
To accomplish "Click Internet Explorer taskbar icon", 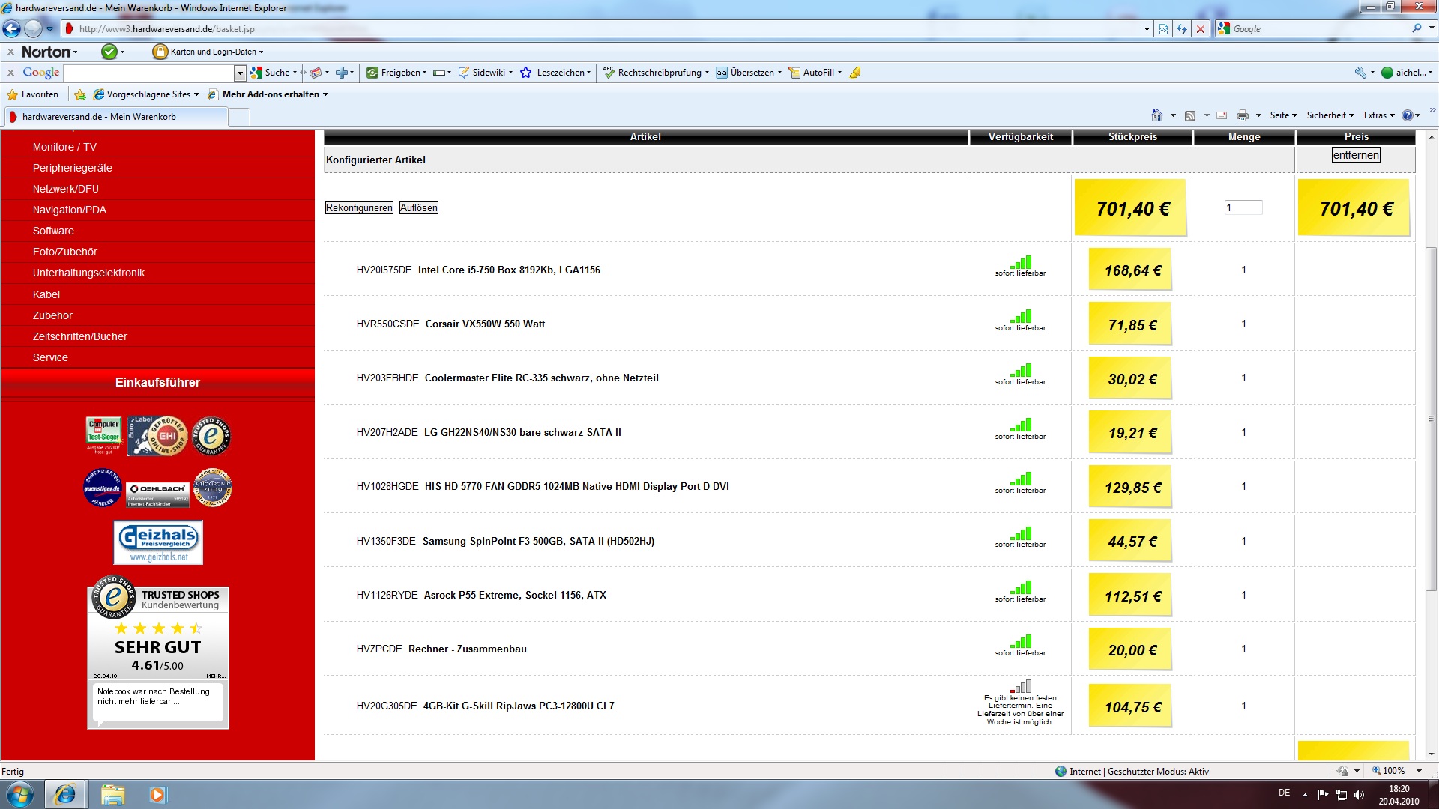I will (x=65, y=794).
